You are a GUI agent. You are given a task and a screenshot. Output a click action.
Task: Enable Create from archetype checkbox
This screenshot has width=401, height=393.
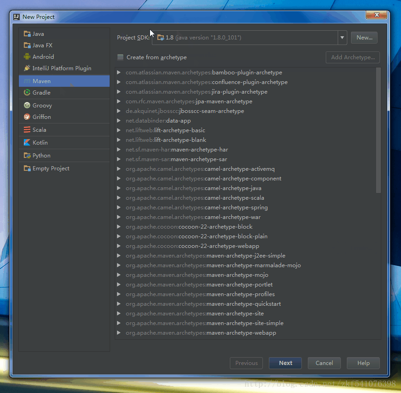[x=120, y=57]
